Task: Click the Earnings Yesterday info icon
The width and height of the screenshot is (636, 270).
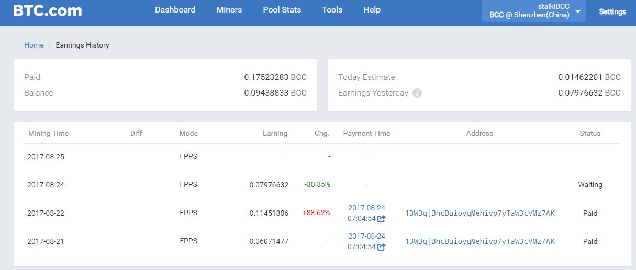Action: 417,93
